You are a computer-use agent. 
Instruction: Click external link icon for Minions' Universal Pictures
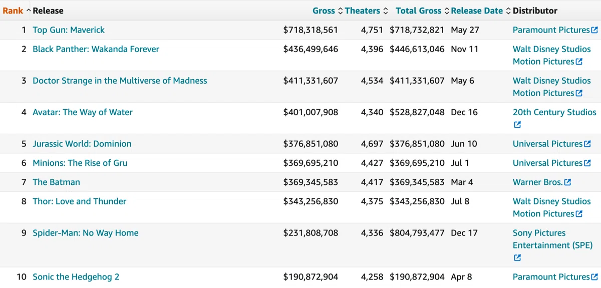587,163
